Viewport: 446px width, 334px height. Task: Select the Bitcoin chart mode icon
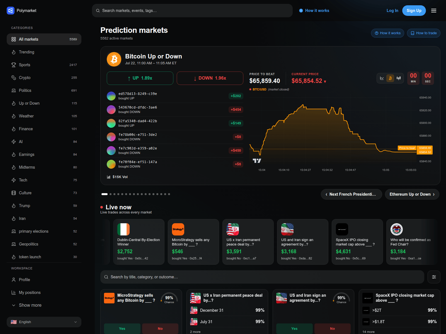coord(390,78)
